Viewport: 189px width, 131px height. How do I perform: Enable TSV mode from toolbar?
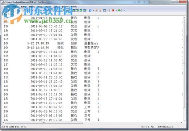81,10
